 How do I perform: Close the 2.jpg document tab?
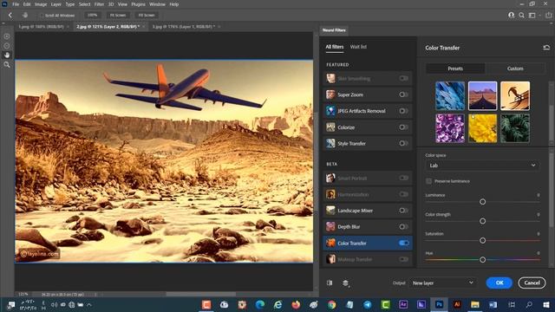pyautogui.click(x=144, y=27)
